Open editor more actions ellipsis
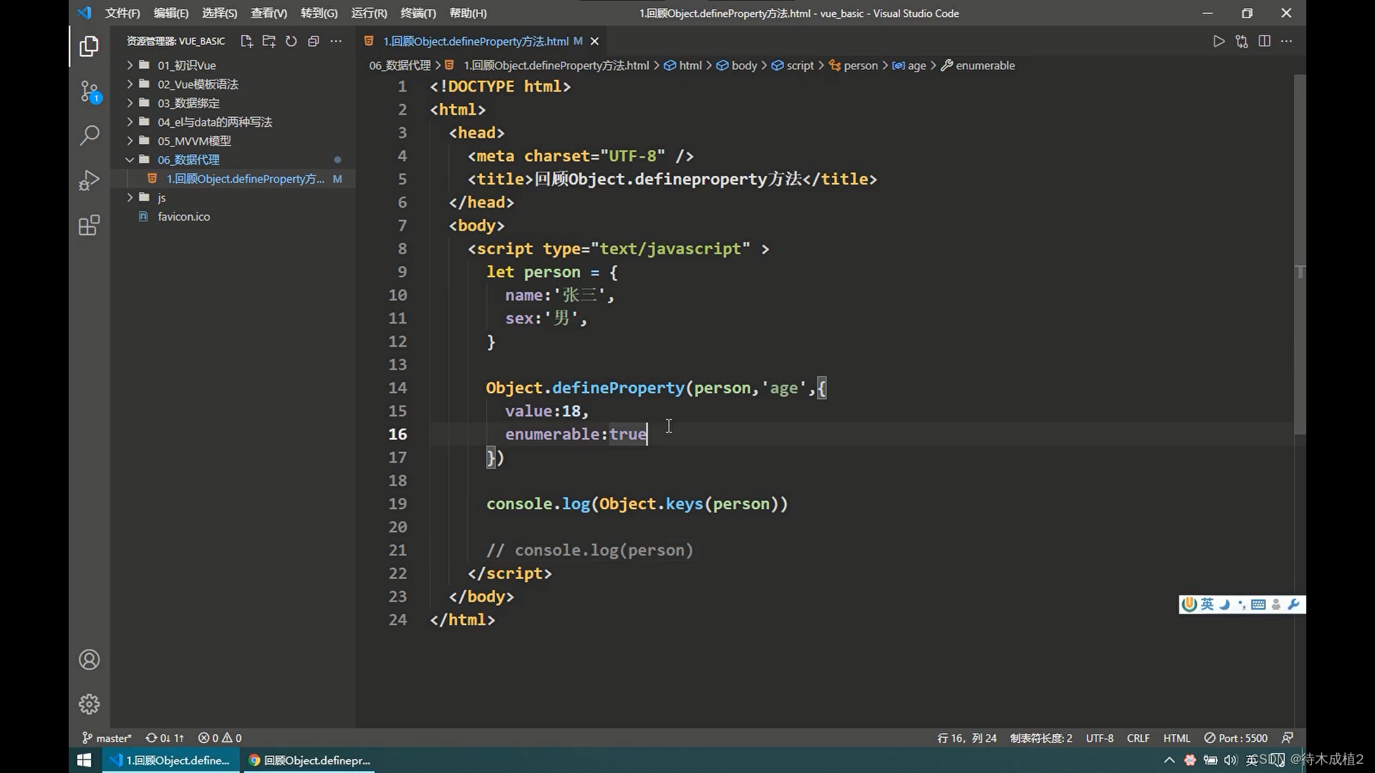Image resolution: width=1375 pixels, height=773 pixels. coord(1287,42)
